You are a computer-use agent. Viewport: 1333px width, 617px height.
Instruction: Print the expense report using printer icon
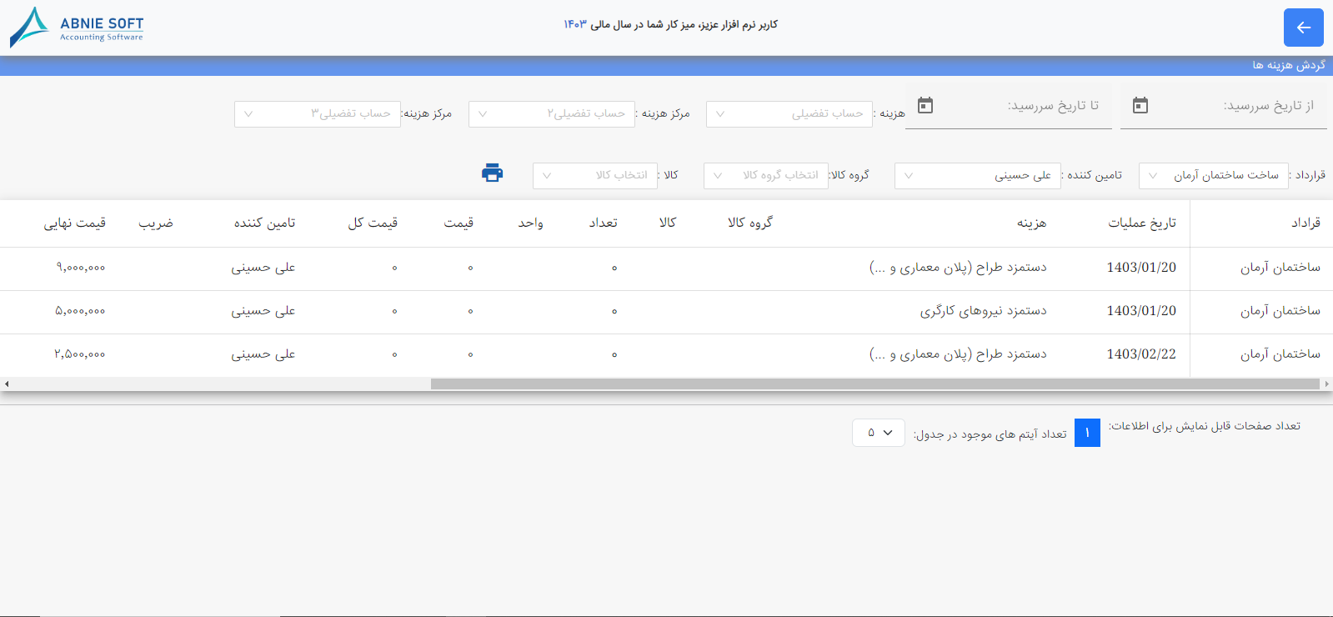coord(493,173)
